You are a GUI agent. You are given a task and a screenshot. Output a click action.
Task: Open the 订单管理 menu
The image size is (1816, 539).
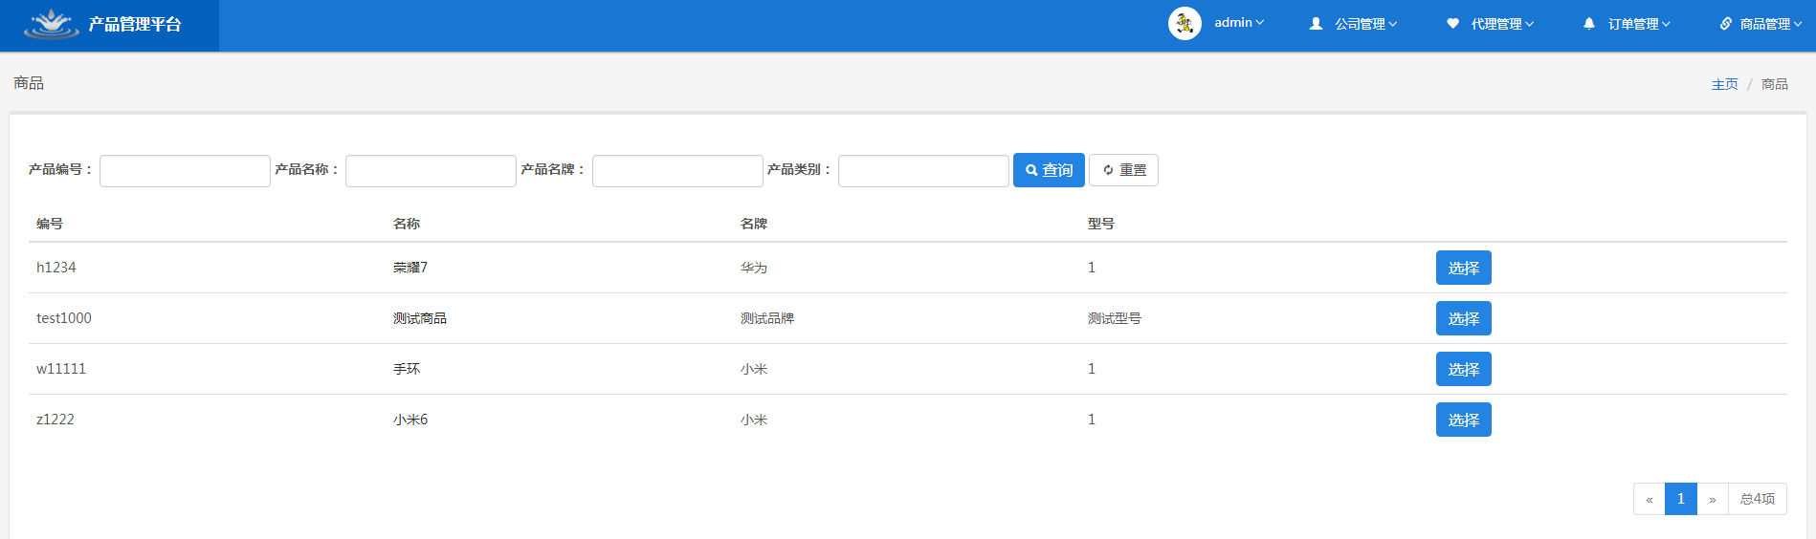[1639, 24]
